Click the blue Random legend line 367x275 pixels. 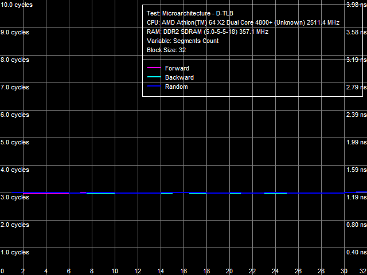[153, 87]
